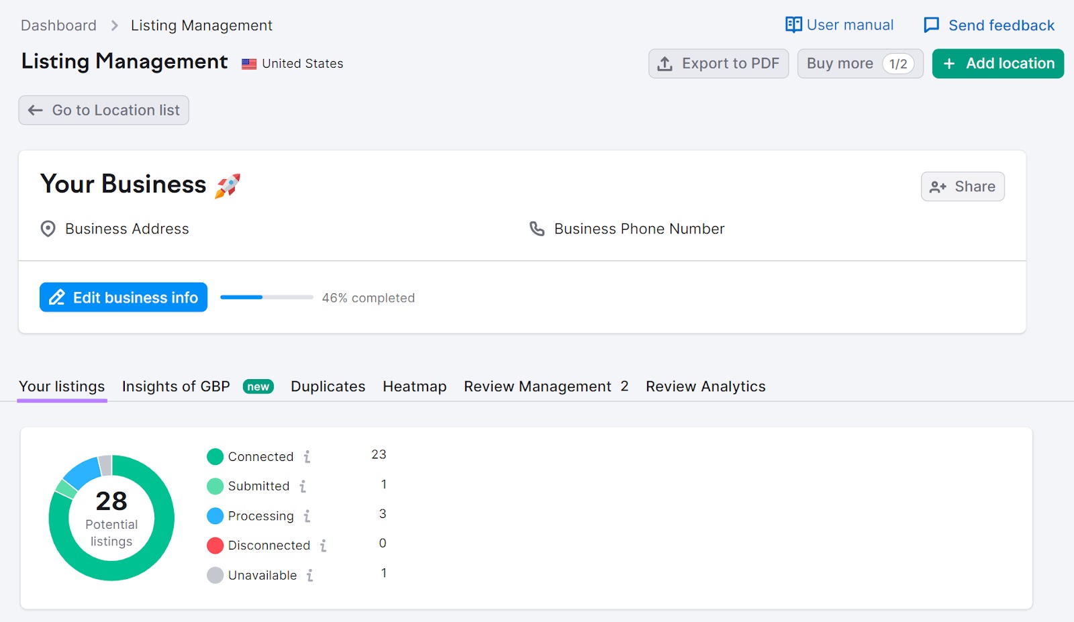
Task: Click the phone icon beside Business Phone Number
Action: click(x=538, y=229)
